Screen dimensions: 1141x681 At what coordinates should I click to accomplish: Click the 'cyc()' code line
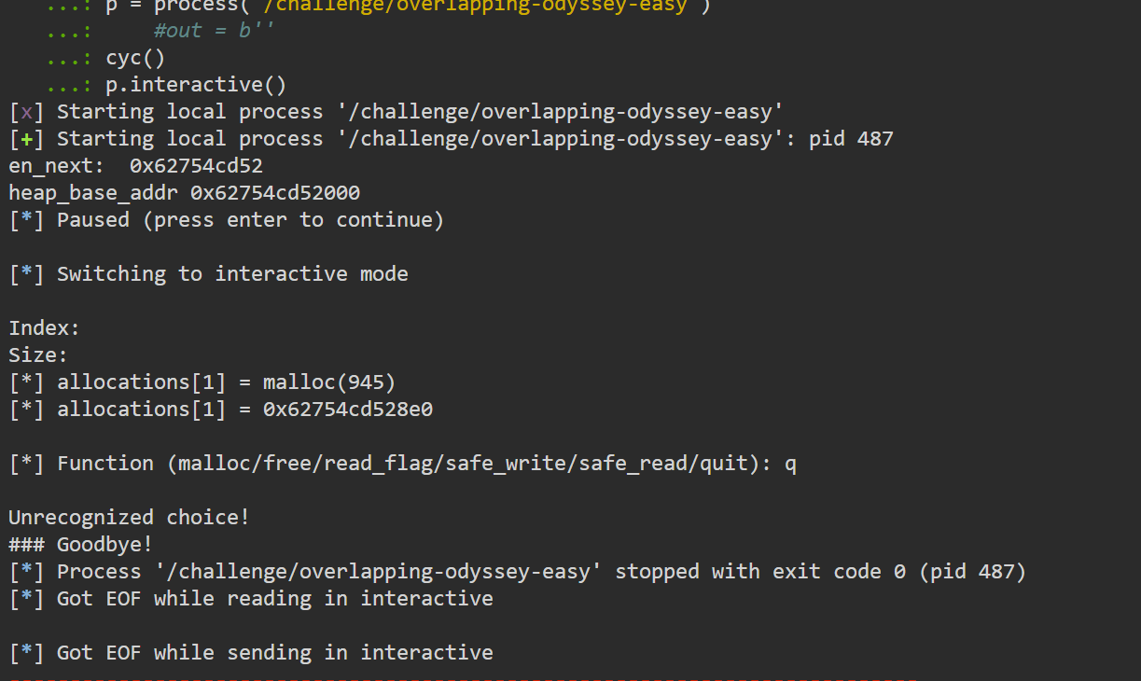(x=135, y=58)
